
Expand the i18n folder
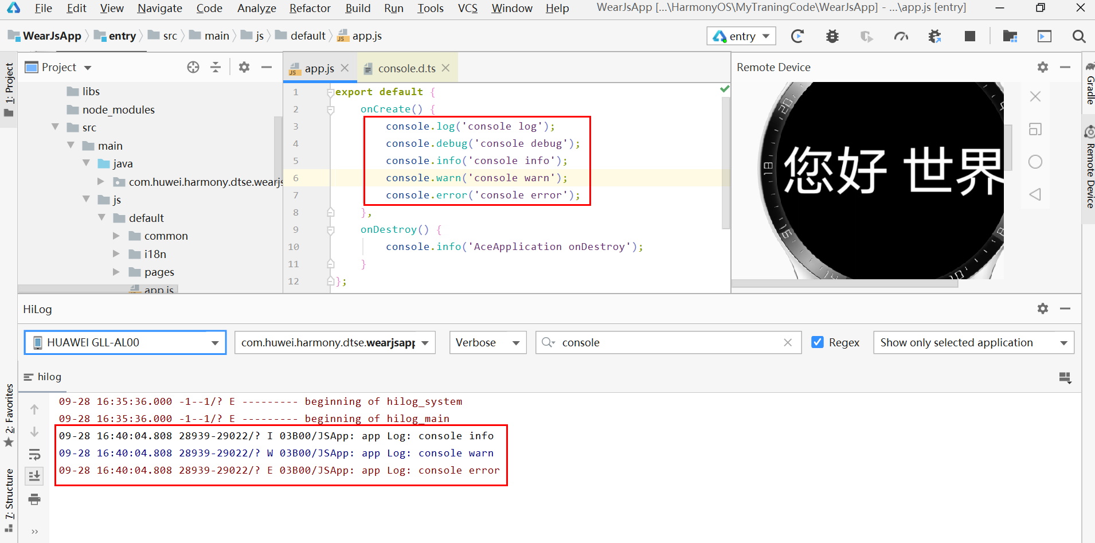tap(116, 253)
